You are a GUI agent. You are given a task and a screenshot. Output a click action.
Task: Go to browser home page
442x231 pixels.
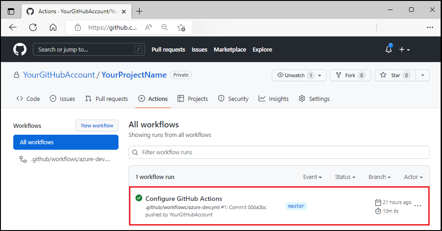pyautogui.click(x=53, y=27)
